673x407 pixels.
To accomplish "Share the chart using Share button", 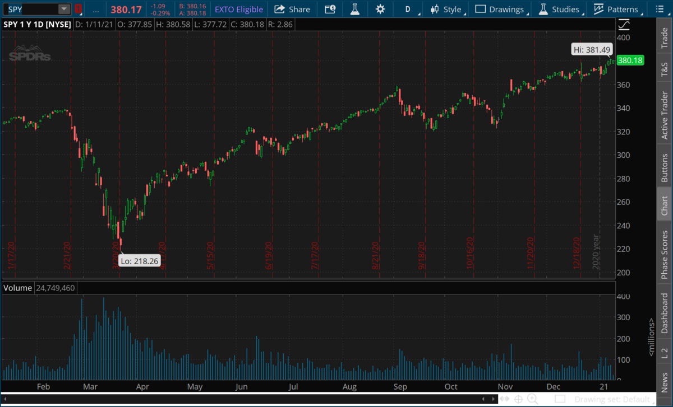I will 292,9.
